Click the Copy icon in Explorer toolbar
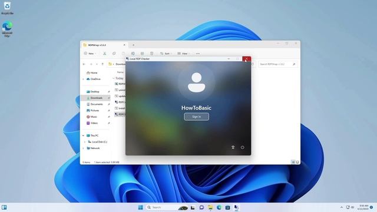 point(114,54)
